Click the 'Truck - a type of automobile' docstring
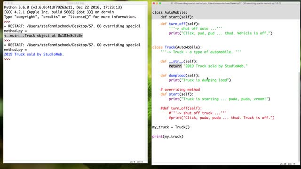Viewport: 301px width, 169px height. tap(201, 52)
